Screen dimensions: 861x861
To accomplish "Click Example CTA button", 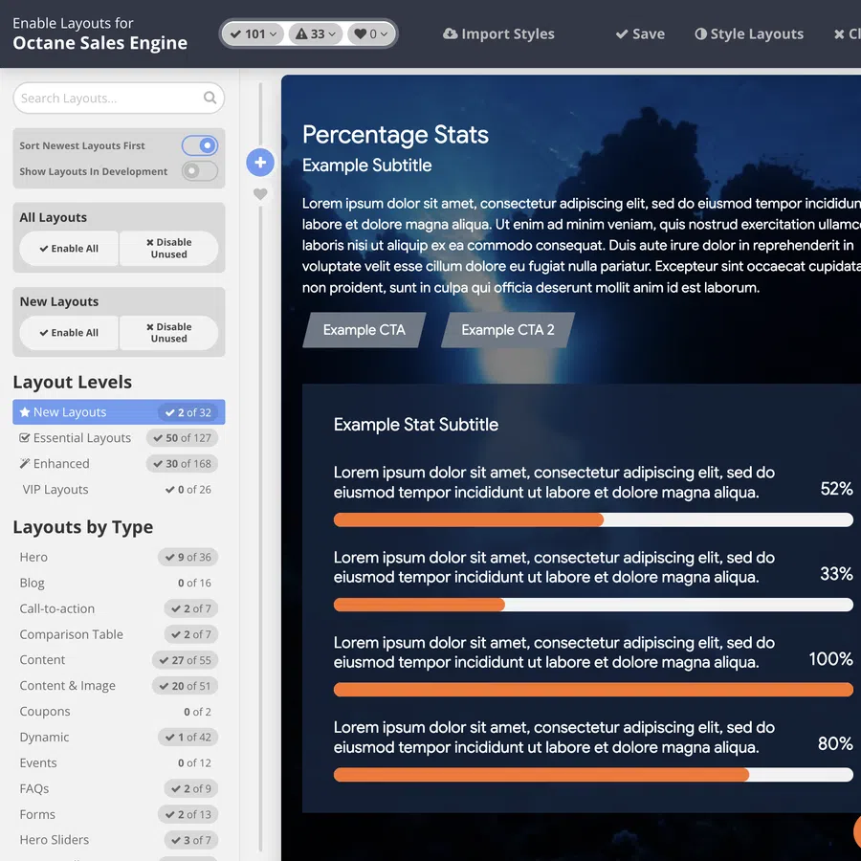I will (364, 330).
